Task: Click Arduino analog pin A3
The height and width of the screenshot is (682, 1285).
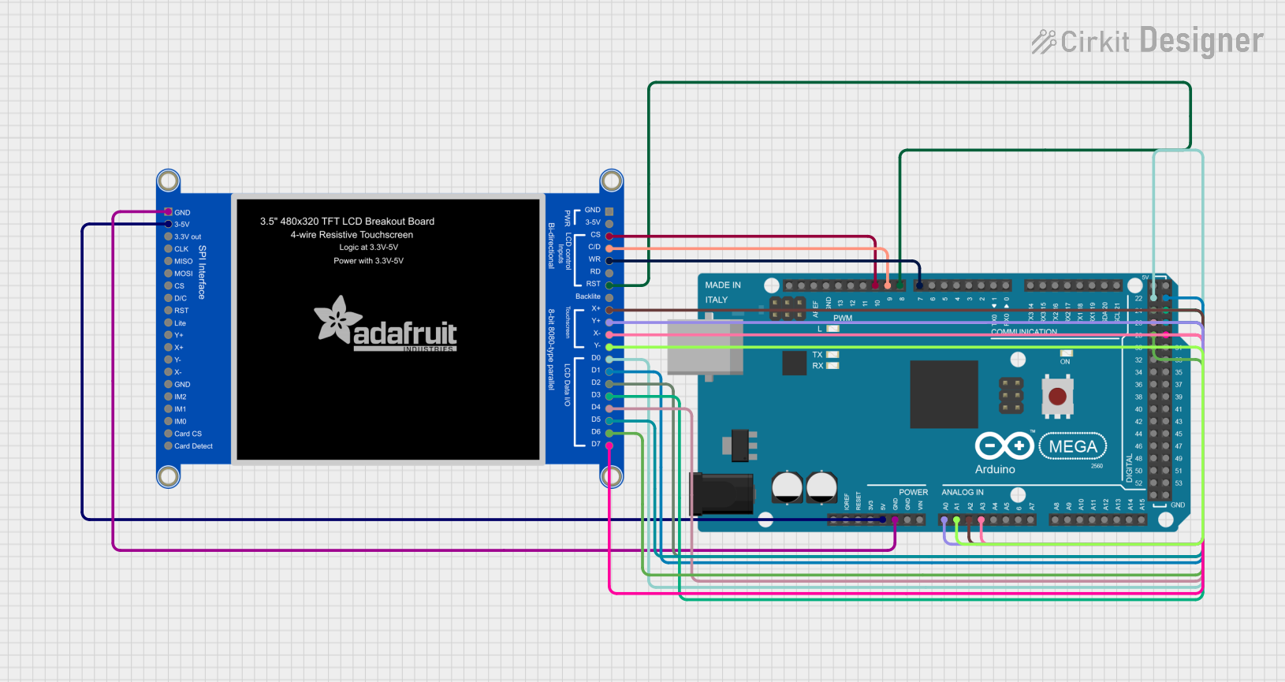Action: pos(981,520)
